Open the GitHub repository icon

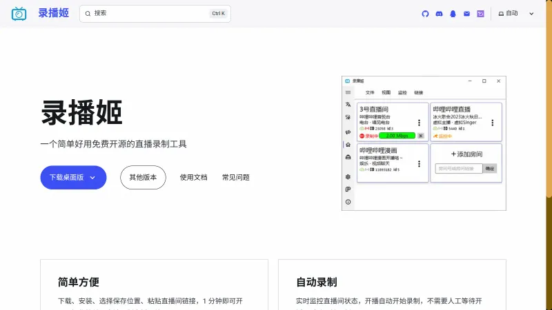[425, 13]
